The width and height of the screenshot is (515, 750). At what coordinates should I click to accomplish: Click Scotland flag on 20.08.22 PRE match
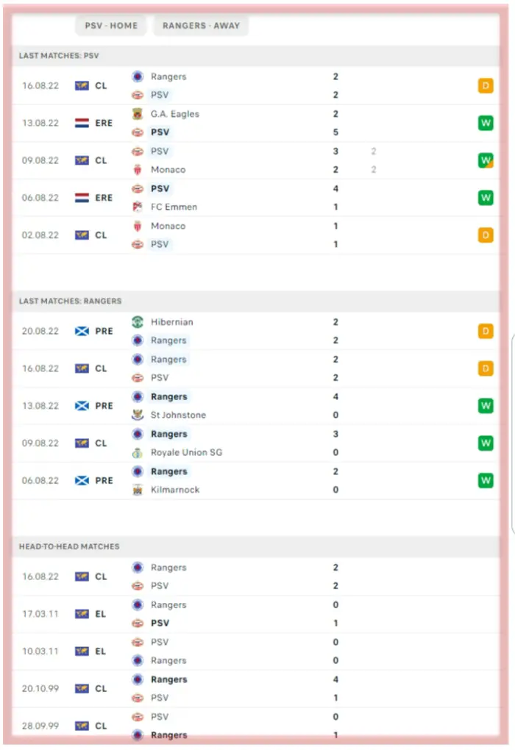click(x=82, y=331)
